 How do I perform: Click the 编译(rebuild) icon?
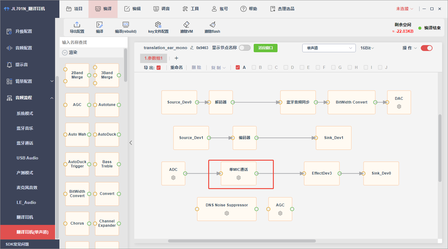125,25
